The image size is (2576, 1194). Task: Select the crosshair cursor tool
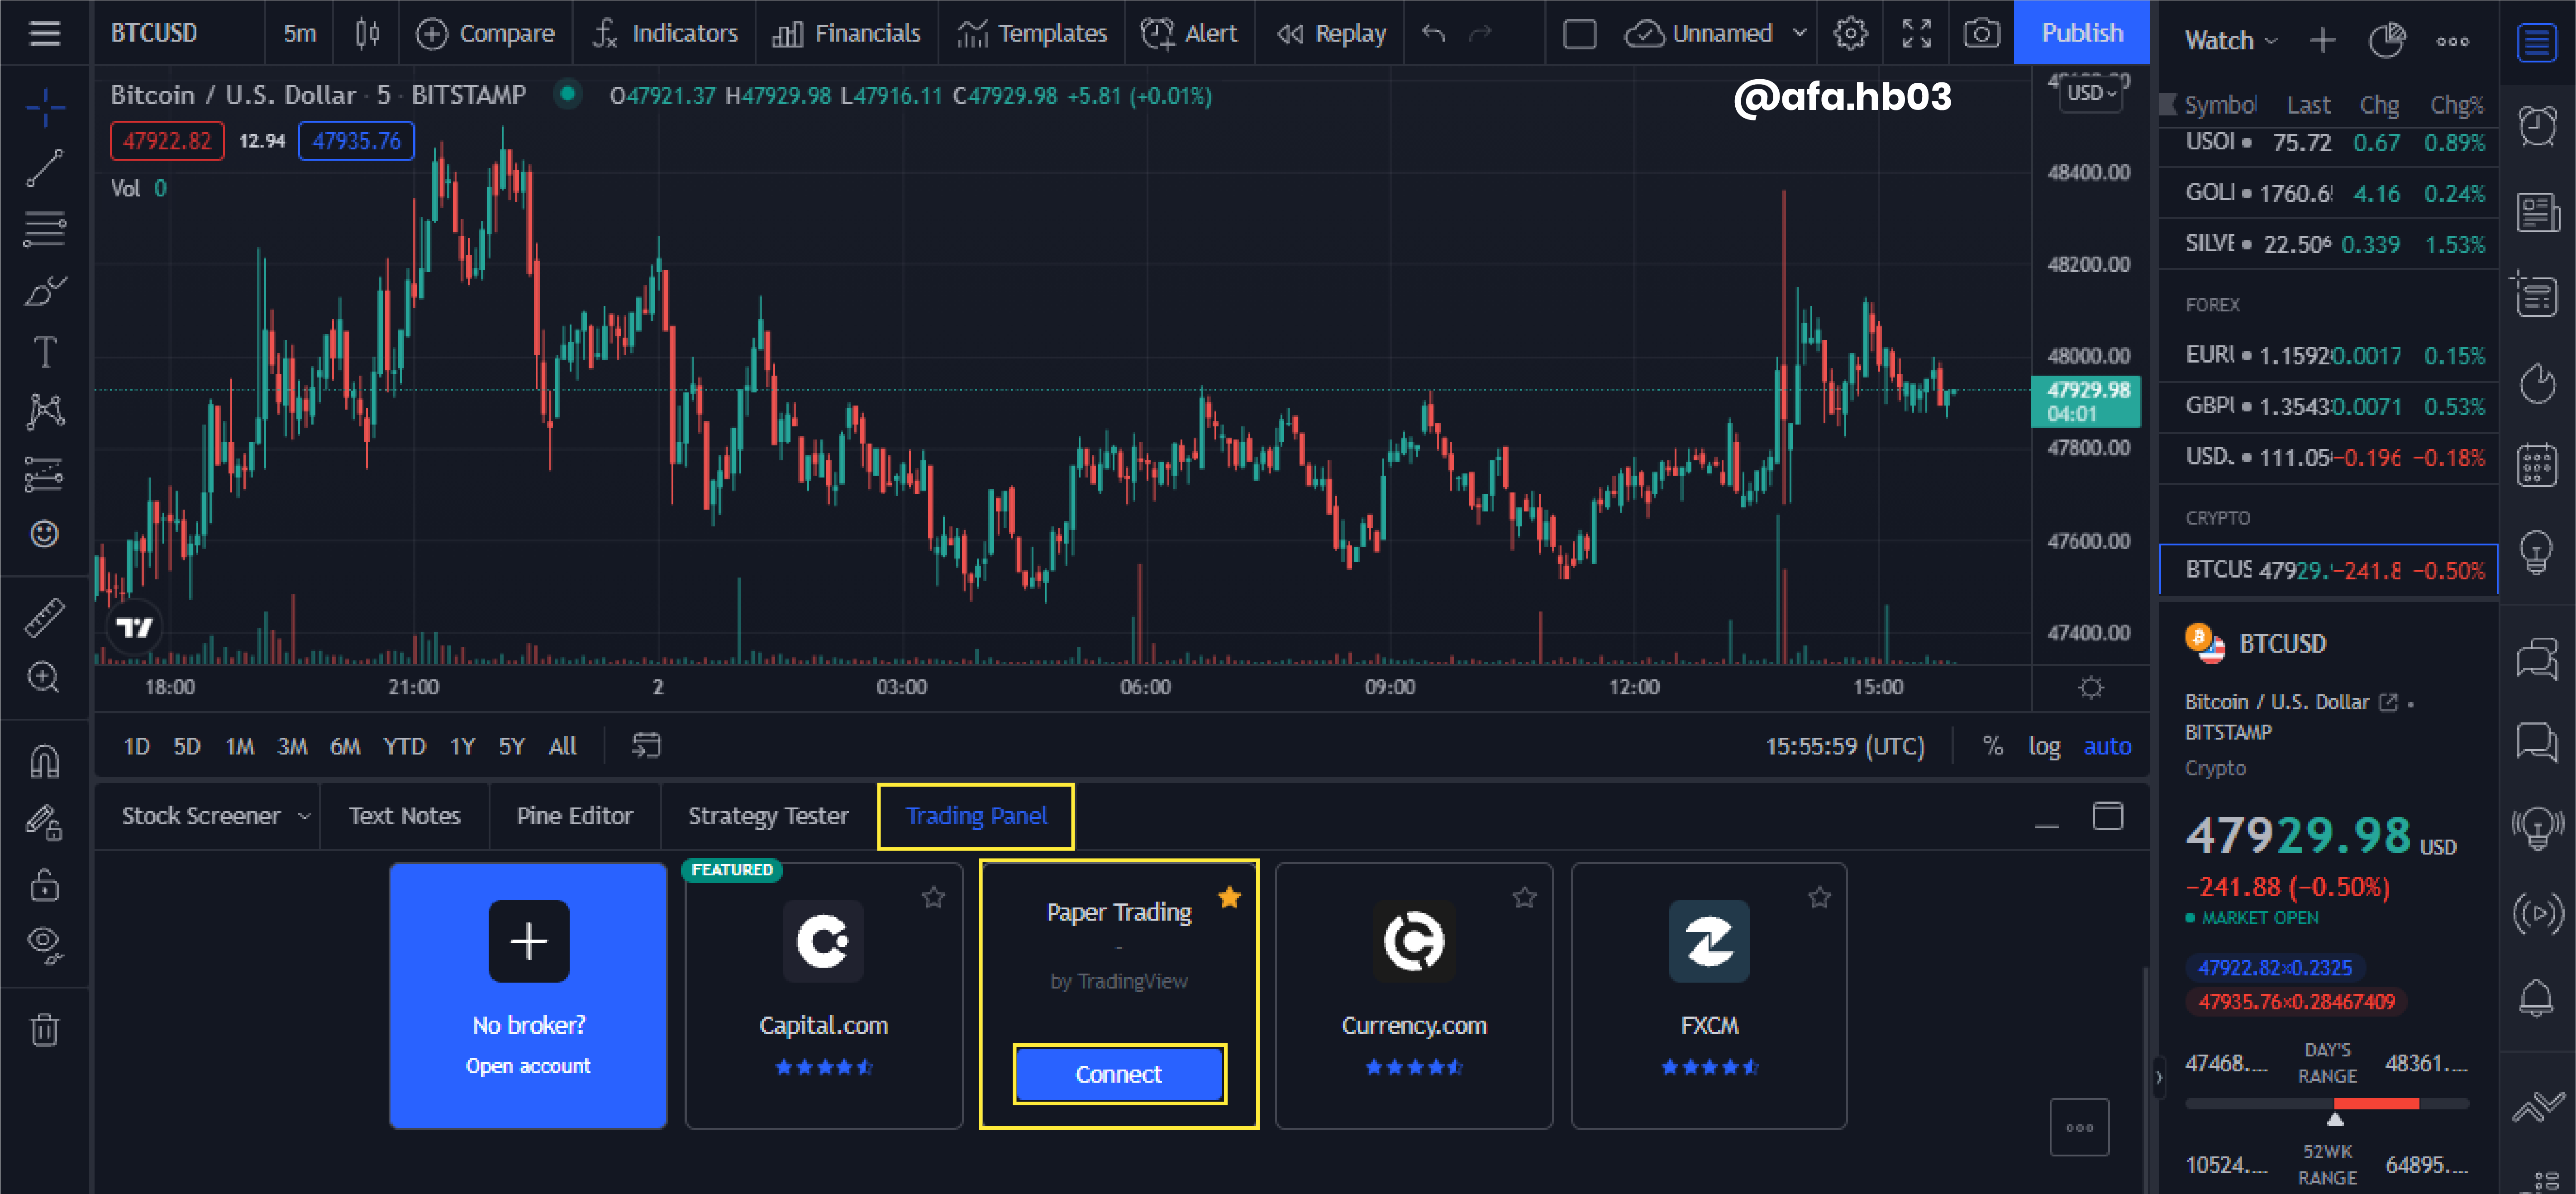tap(44, 107)
